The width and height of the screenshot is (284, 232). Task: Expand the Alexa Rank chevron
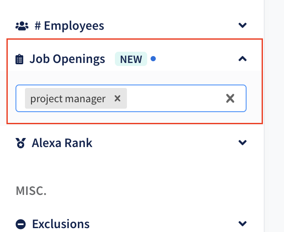[243, 142]
